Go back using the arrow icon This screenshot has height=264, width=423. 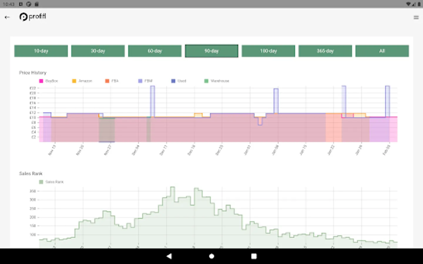point(7,17)
